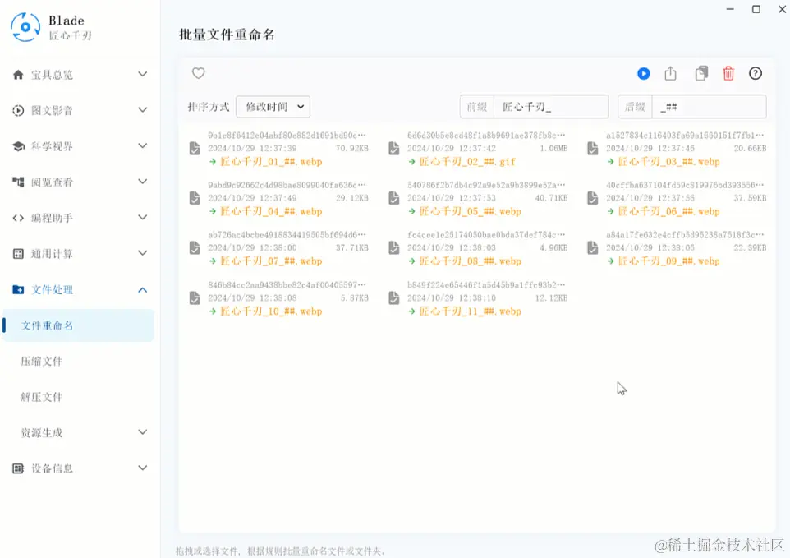The image size is (790, 558).
Task: Open help via the question mark icon
Action: point(756,74)
